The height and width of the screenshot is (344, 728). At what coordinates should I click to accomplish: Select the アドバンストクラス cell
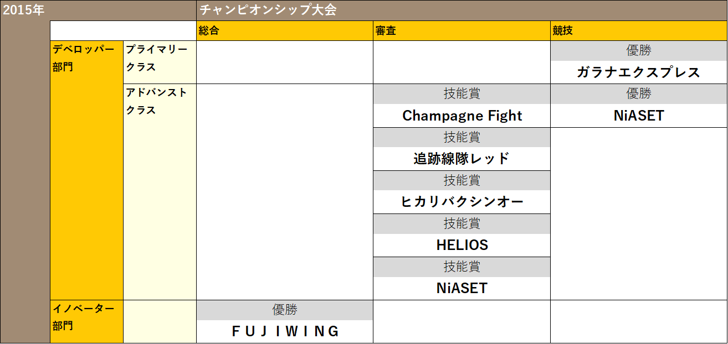(160, 101)
